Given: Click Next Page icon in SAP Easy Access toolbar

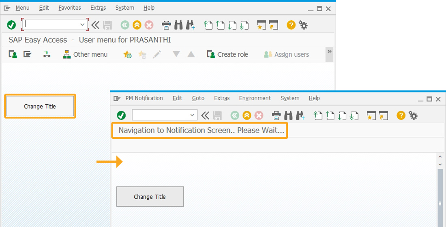Looking at the screenshot, I should point(232,25).
